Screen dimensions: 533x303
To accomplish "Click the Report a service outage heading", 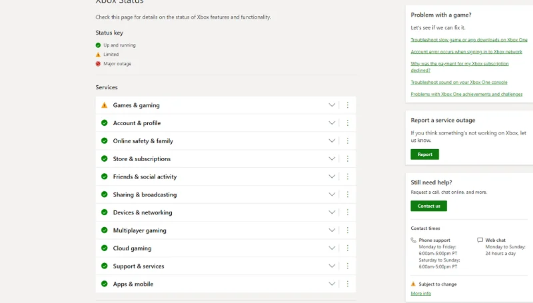I will point(443,121).
